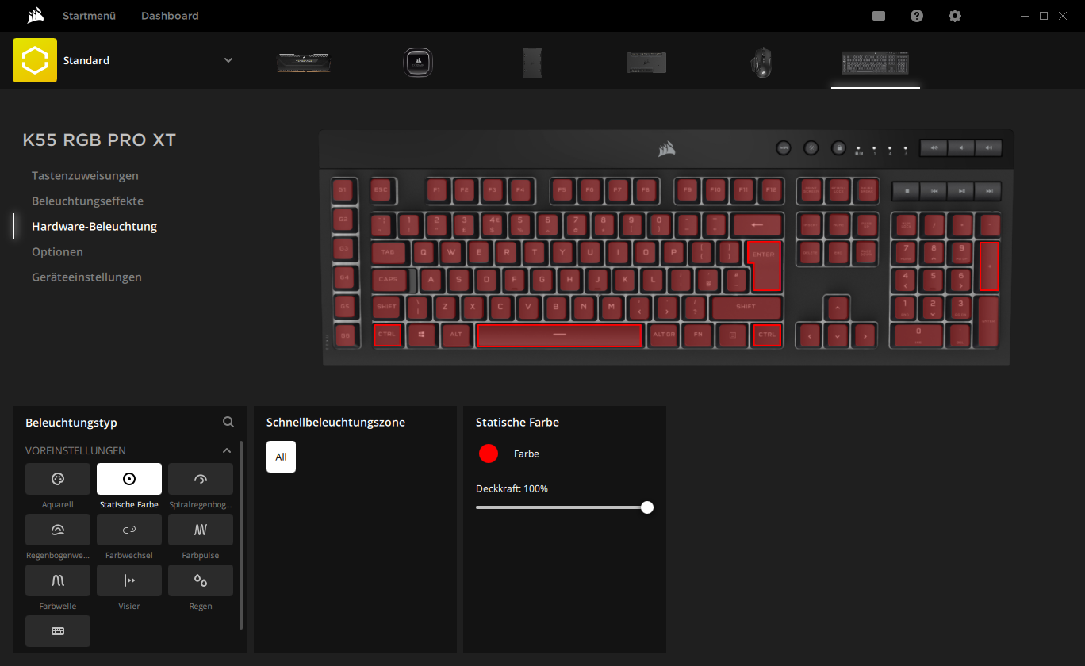The image size is (1085, 666).
Task: Choose the Regen lighting preset
Action: [x=201, y=580]
